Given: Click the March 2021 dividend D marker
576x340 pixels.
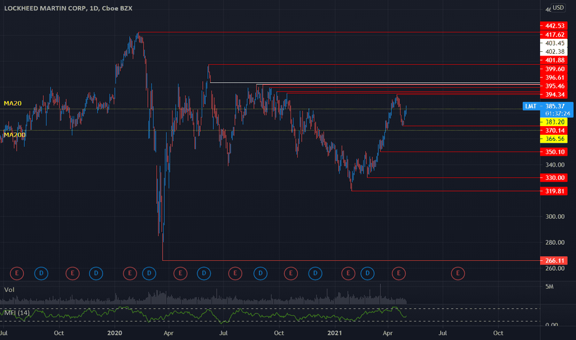Looking at the screenshot, I should 367,273.
